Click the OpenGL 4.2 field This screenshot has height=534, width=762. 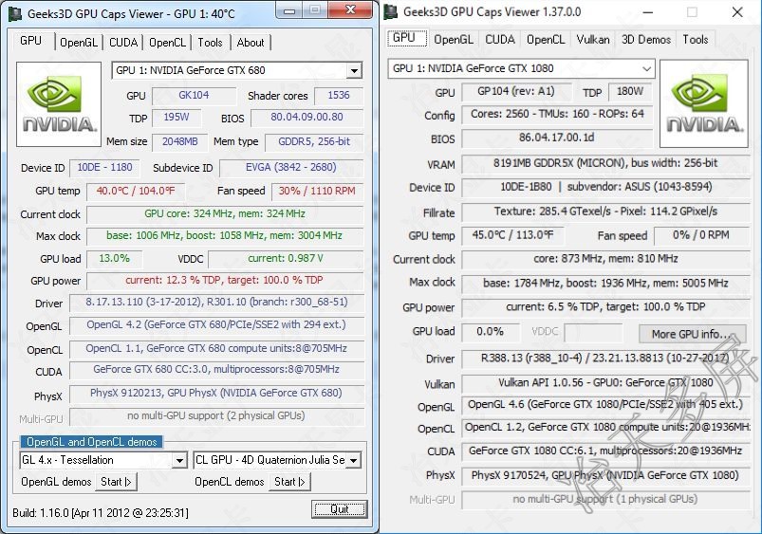click(216, 325)
